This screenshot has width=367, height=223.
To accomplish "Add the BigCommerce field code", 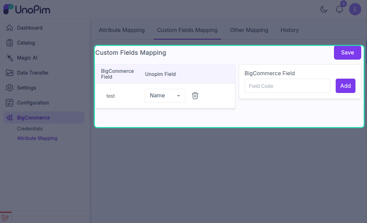I will coord(346,86).
